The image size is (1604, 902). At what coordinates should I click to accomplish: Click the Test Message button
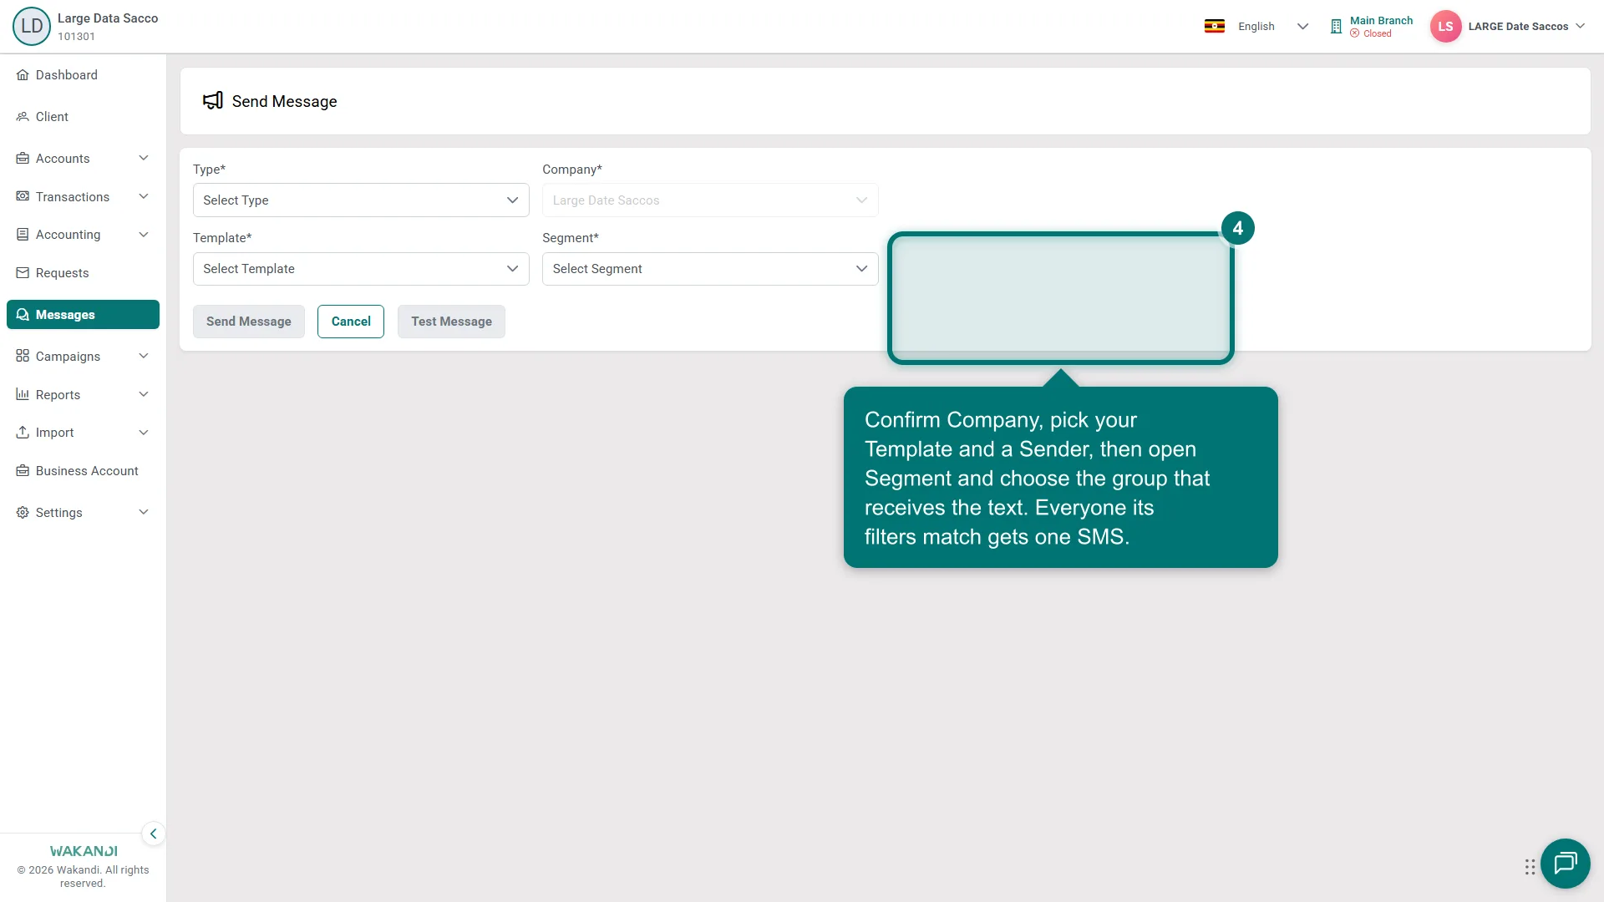click(451, 322)
